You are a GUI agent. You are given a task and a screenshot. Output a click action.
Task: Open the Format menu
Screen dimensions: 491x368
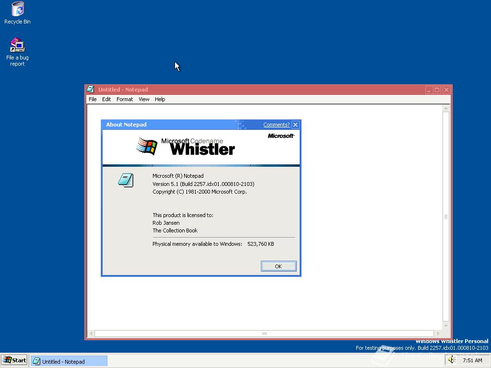point(125,99)
